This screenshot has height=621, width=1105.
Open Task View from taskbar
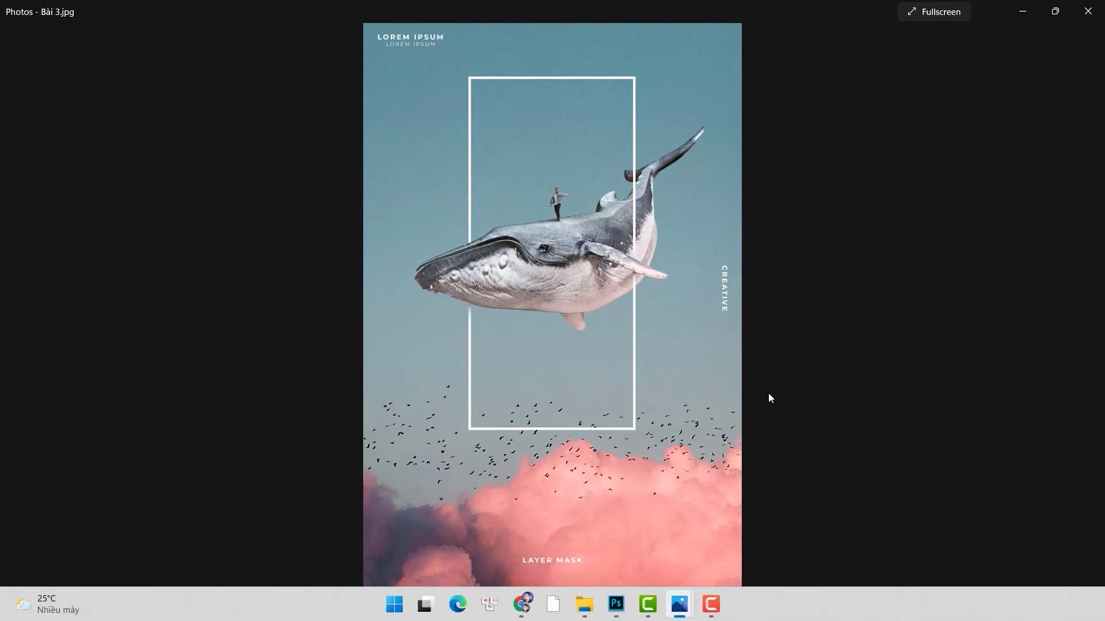click(x=425, y=604)
